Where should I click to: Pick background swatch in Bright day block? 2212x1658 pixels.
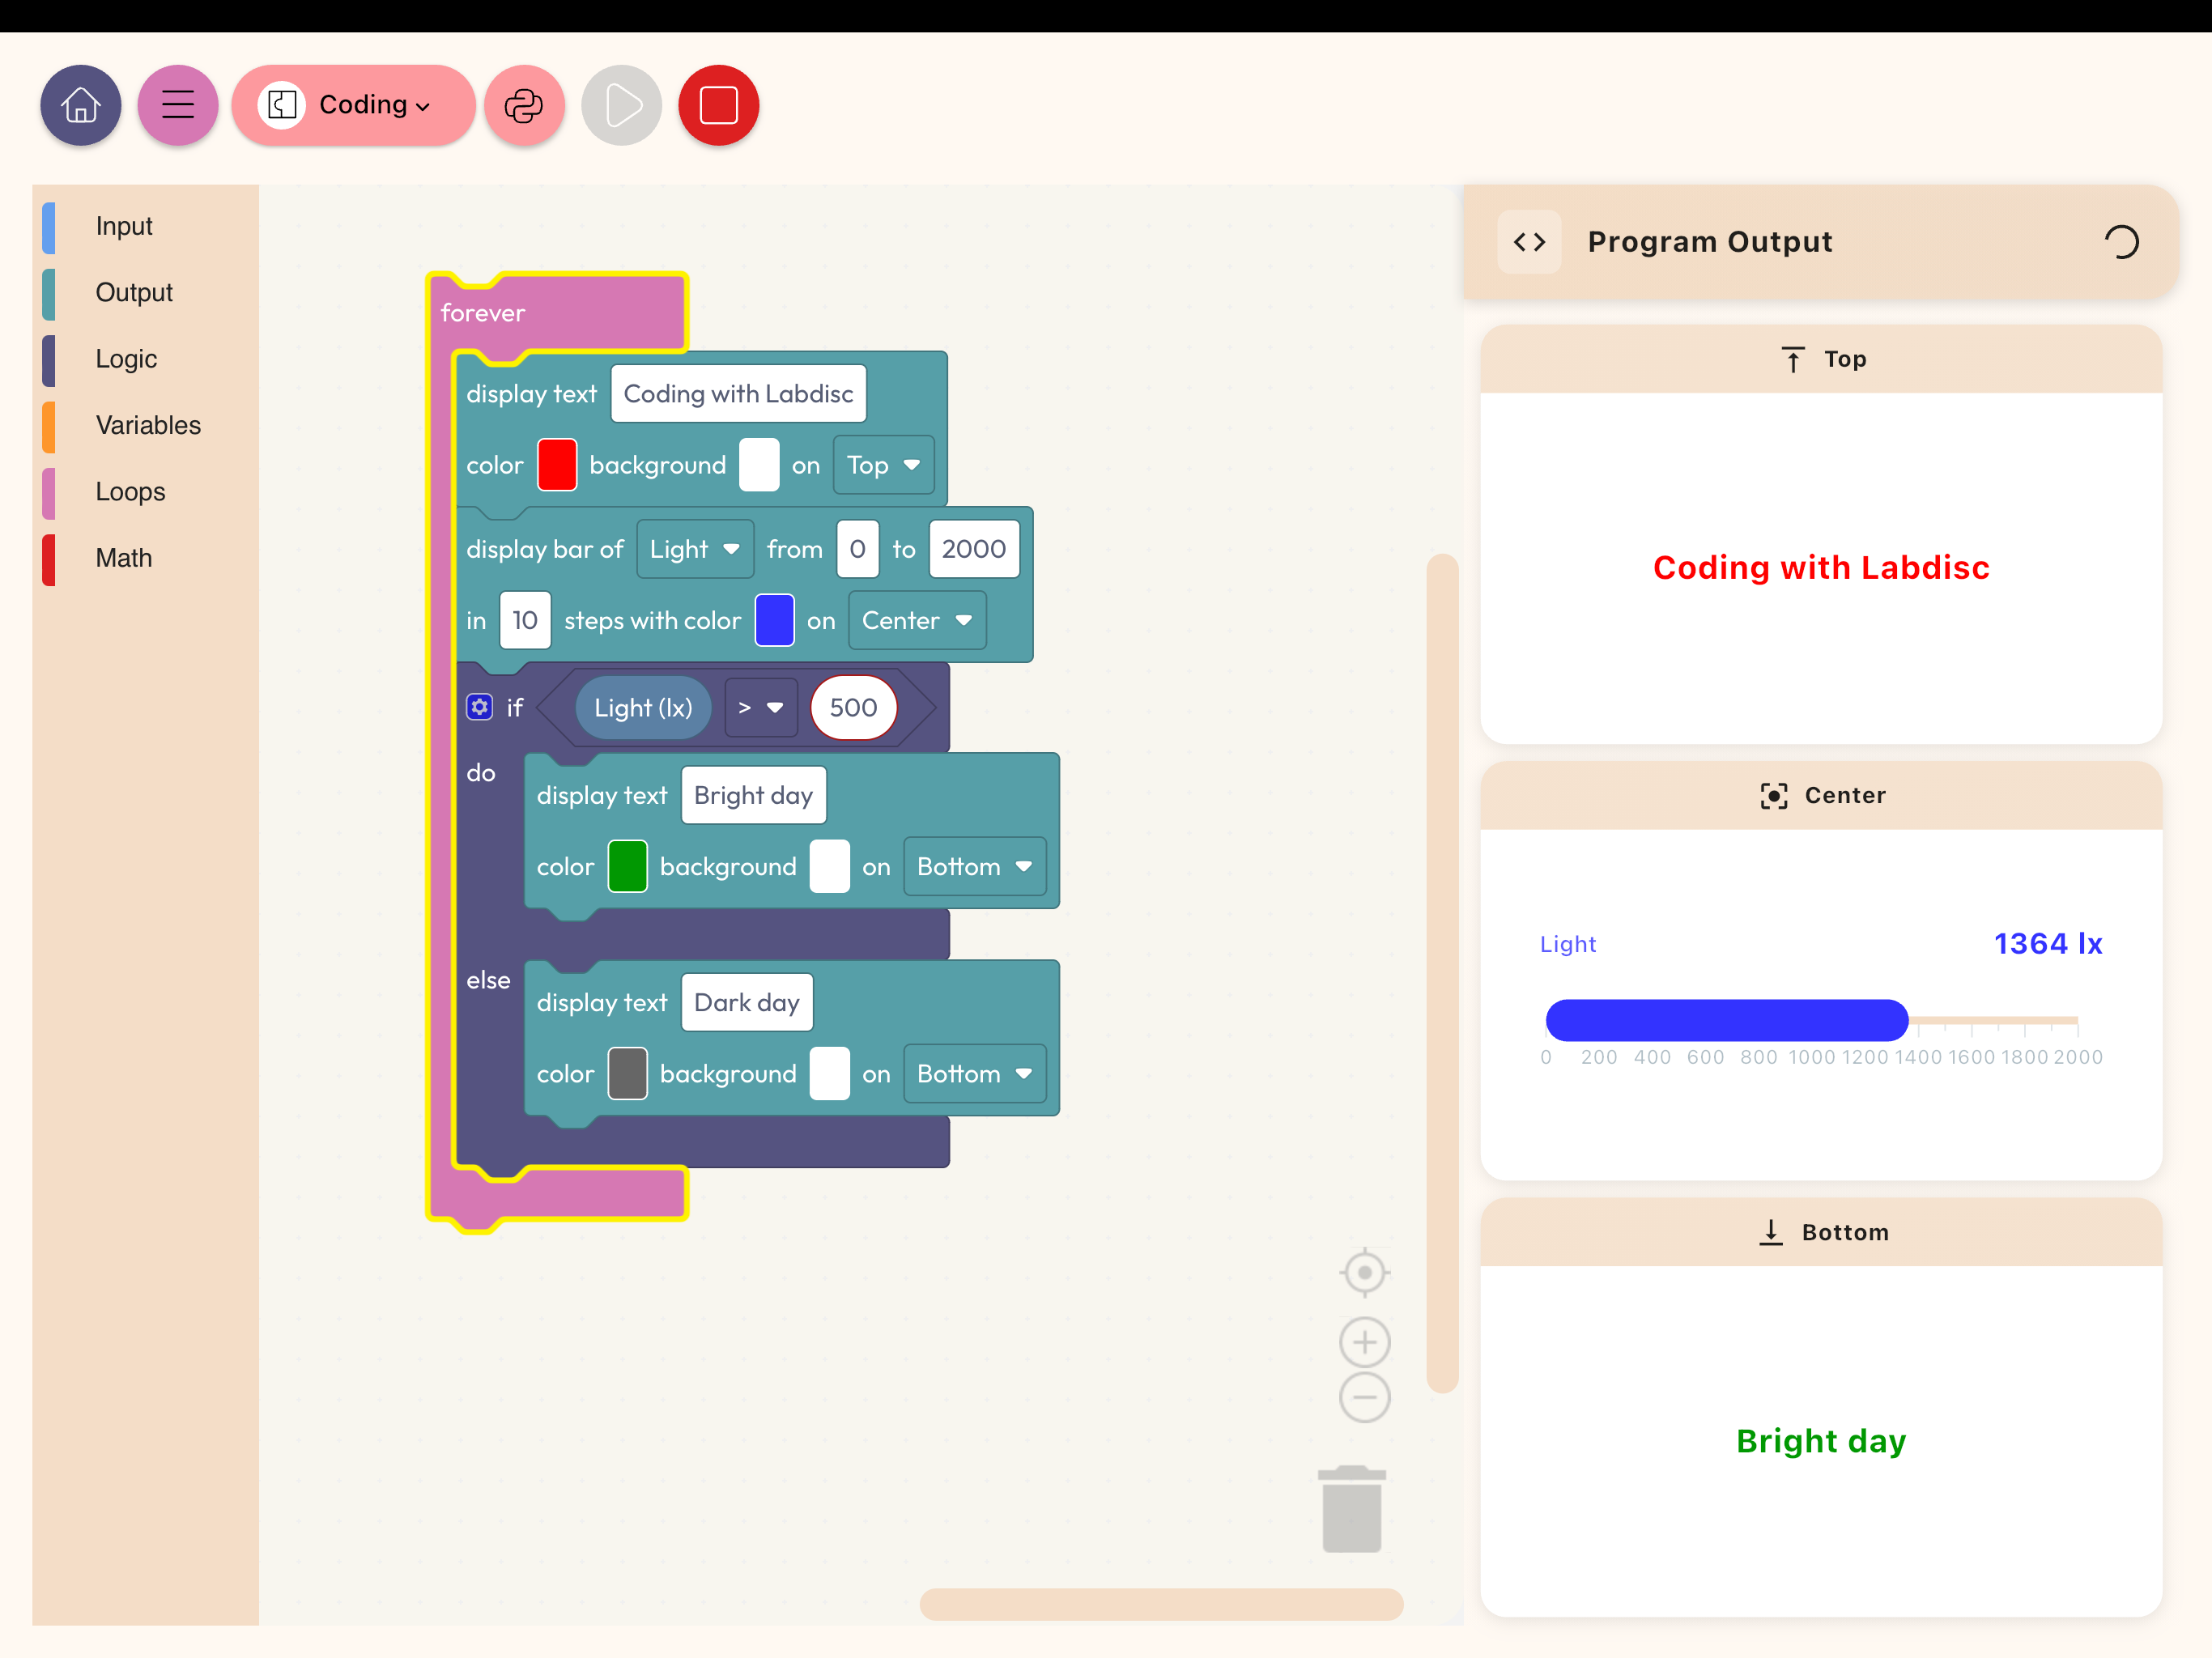pyautogui.click(x=829, y=867)
